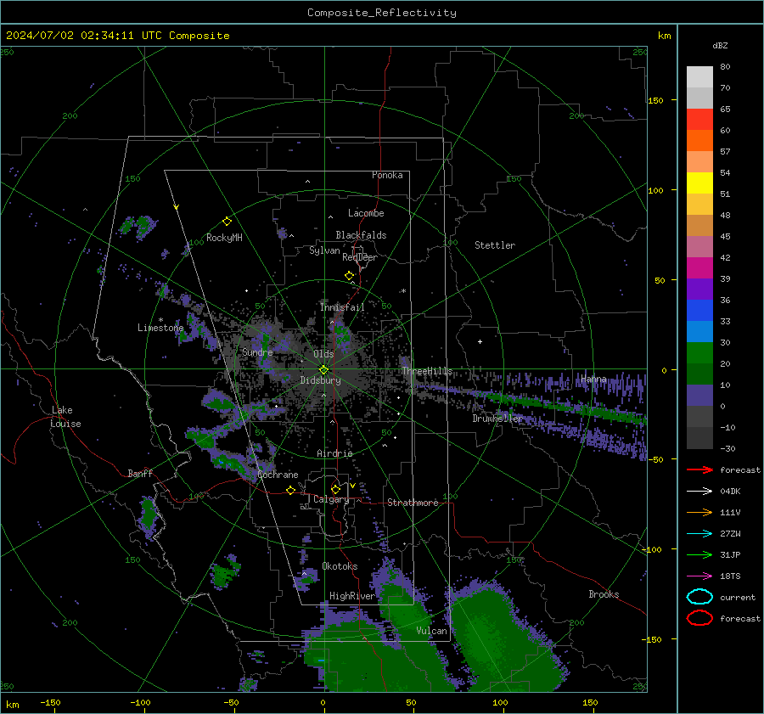The image size is (764, 714).
Task: Click the Drumheller label
Action: tap(497, 419)
